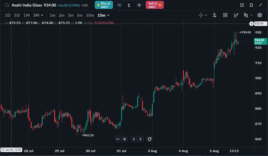Image resolution: width=268 pixels, height=156 pixels.
Task: Open chart layout templates grid icon
Action: [x=225, y=15]
